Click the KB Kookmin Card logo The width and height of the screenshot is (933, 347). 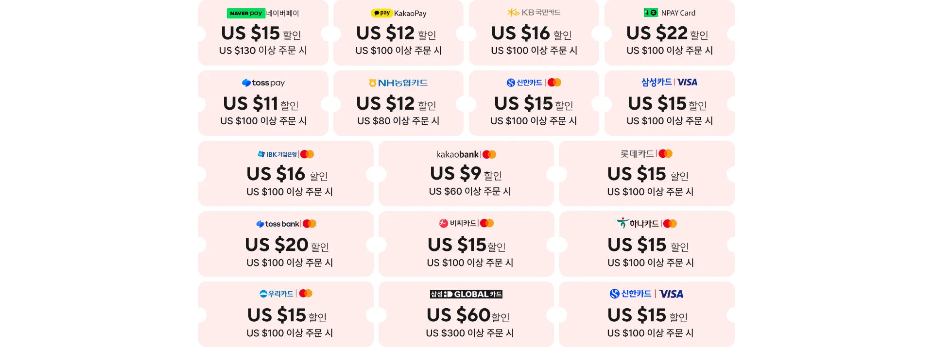(x=534, y=13)
